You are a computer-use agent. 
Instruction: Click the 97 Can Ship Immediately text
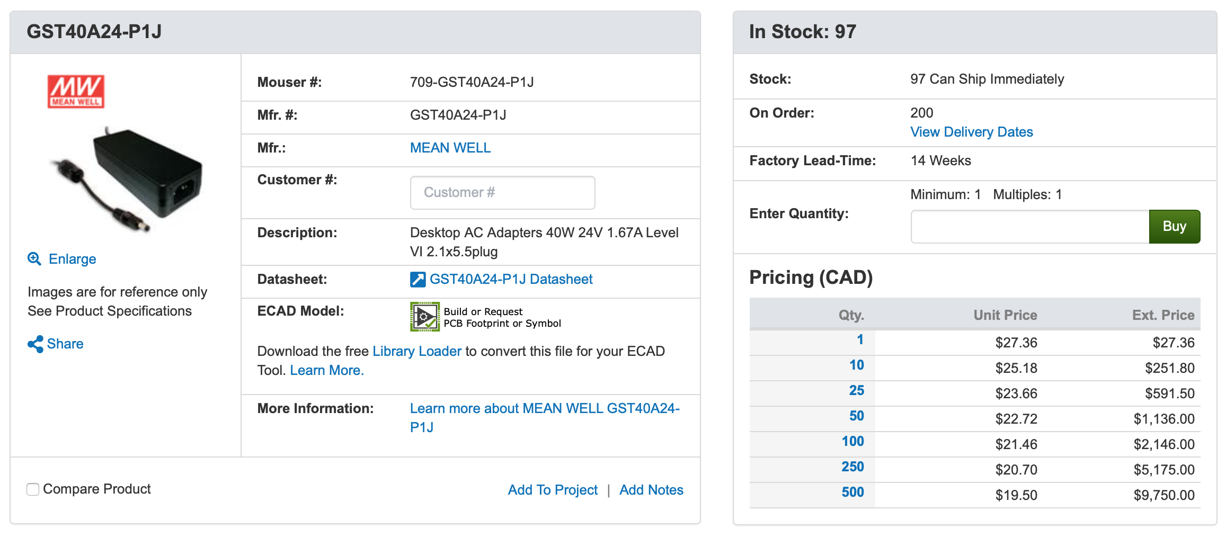coord(987,79)
